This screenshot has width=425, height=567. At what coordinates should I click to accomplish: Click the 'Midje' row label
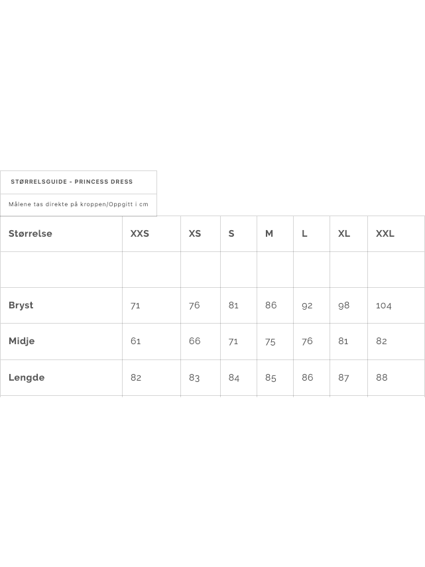coord(22,341)
